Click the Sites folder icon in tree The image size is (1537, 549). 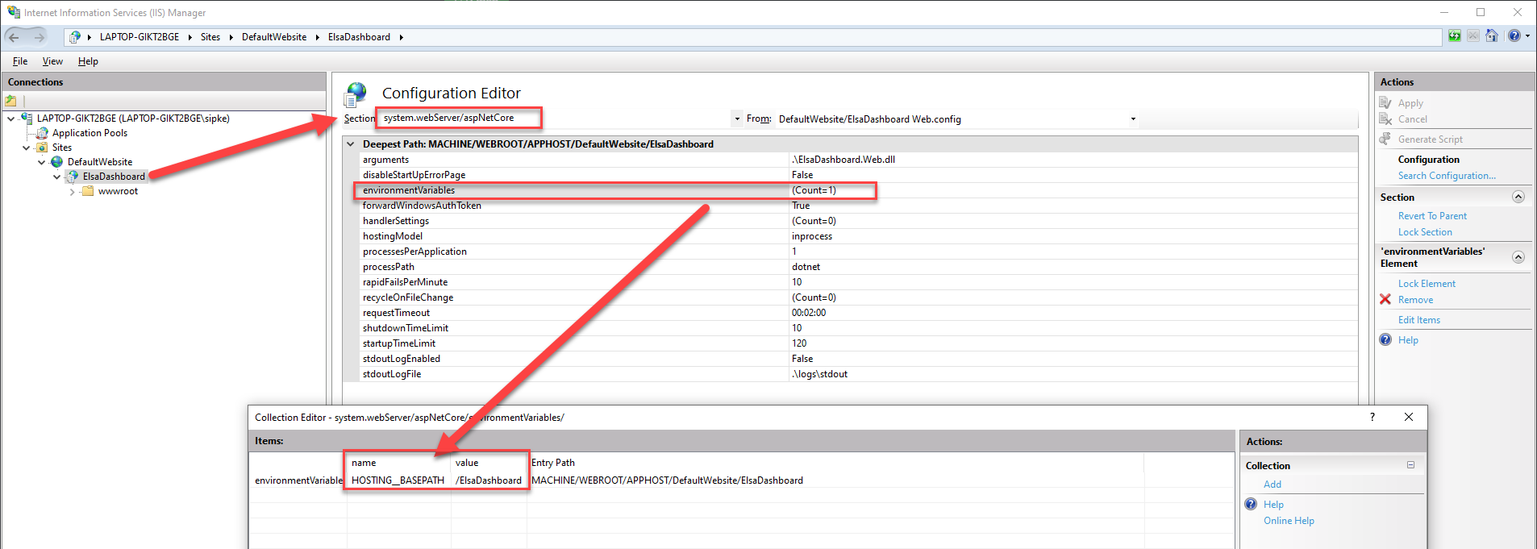tap(42, 148)
